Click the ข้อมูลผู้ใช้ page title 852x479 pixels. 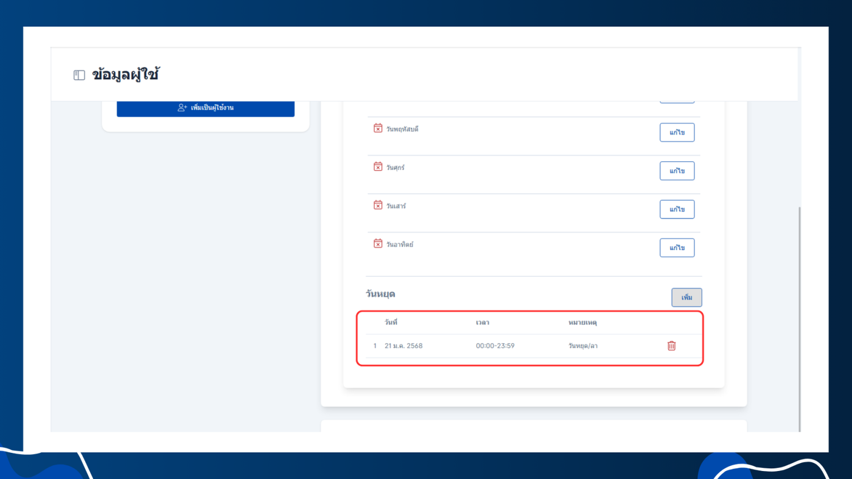click(125, 75)
